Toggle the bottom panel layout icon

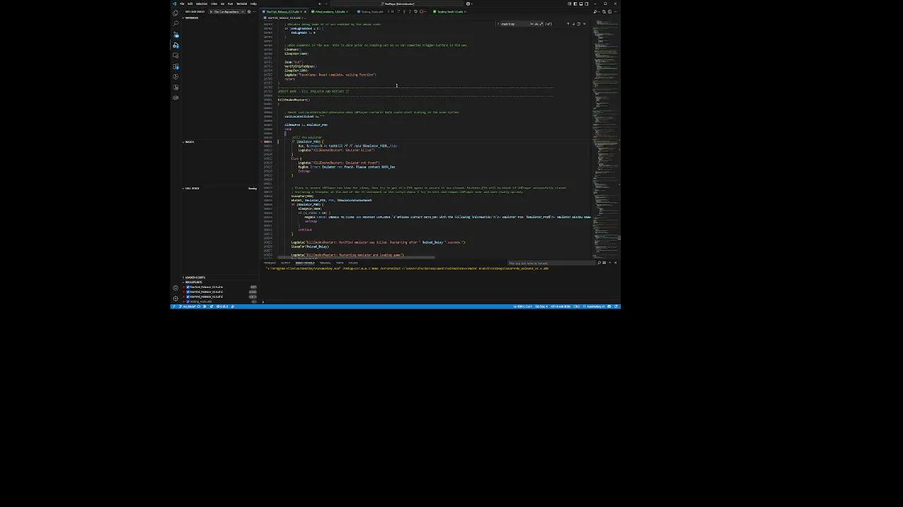tap(581, 4)
